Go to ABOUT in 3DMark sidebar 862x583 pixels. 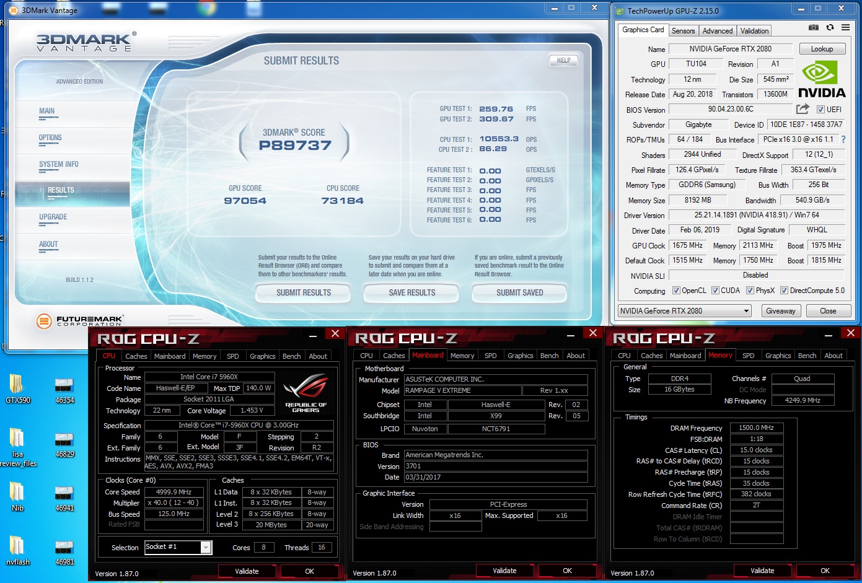pyautogui.click(x=48, y=245)
